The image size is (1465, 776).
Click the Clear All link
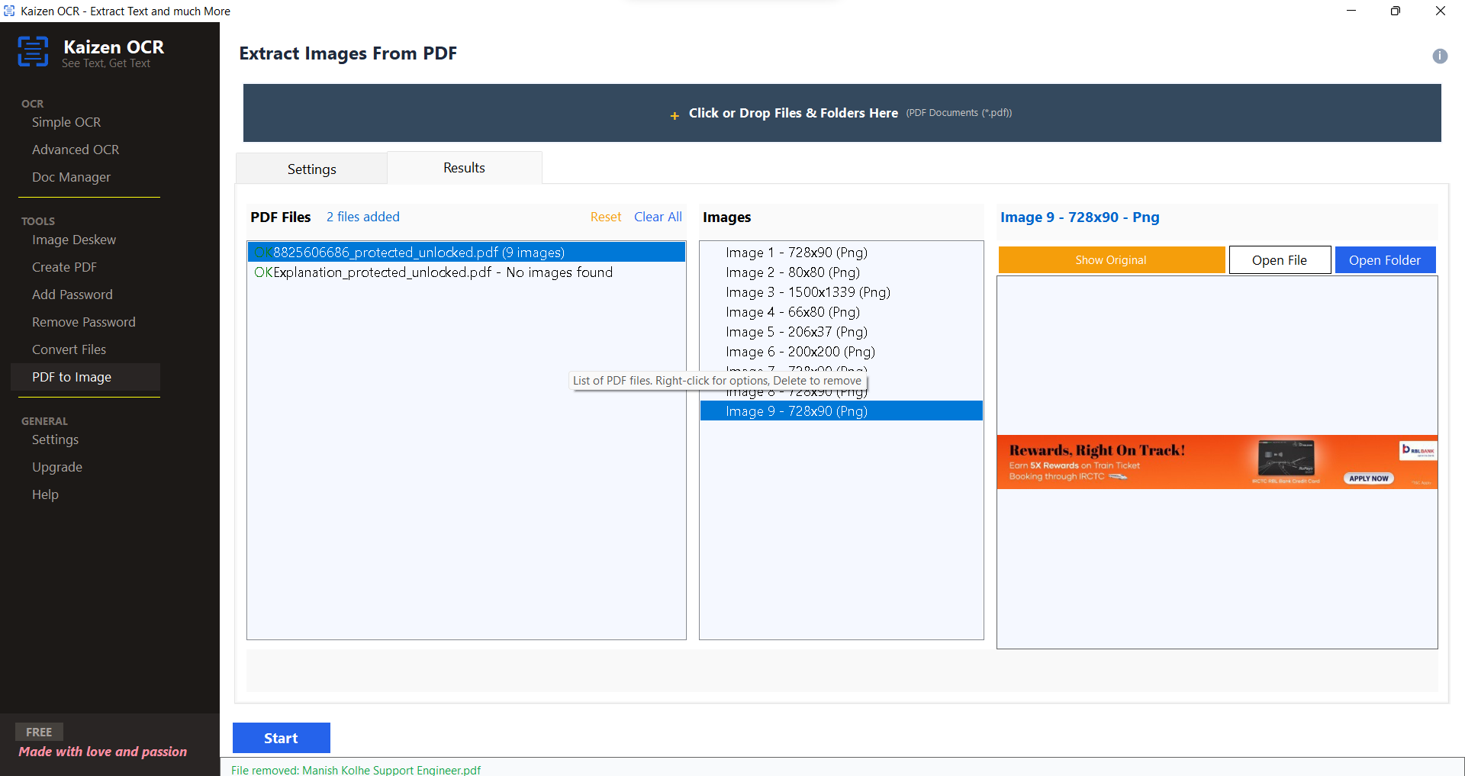pyautogui.click(x=657, y=217)
